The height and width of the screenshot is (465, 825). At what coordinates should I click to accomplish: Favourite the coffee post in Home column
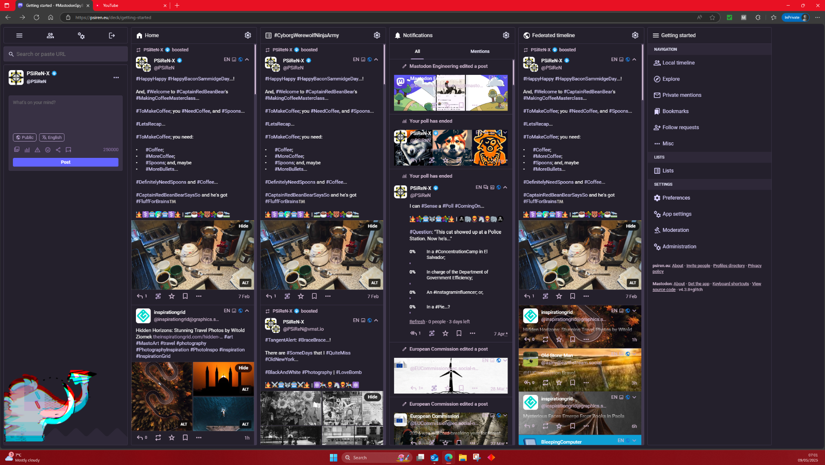tap(172, 296)
